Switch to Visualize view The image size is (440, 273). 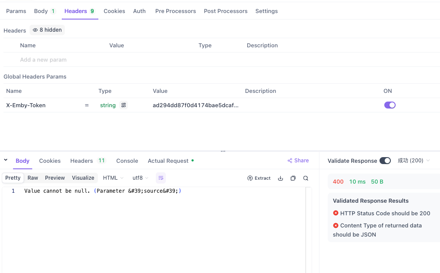[83, 178]
